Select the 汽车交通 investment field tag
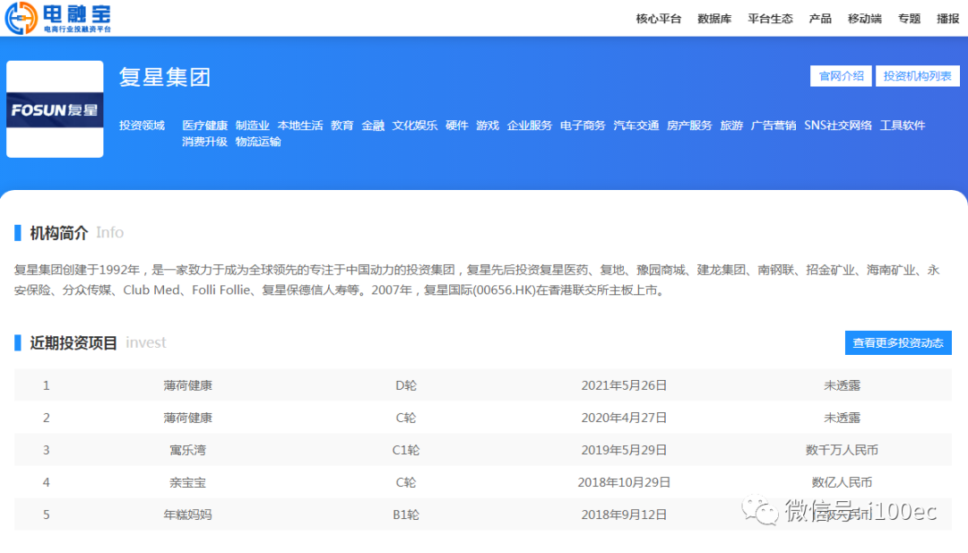The image size is (968, 553). tap(635, 125)
